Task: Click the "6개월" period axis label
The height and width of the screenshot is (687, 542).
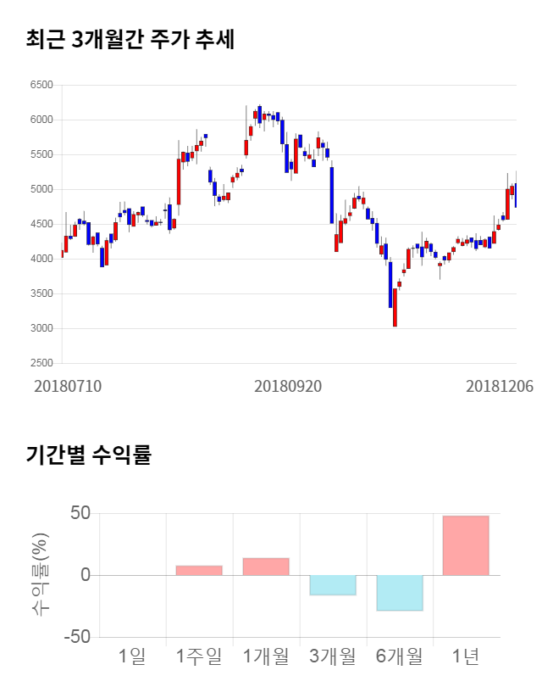Action: [399, 656]
